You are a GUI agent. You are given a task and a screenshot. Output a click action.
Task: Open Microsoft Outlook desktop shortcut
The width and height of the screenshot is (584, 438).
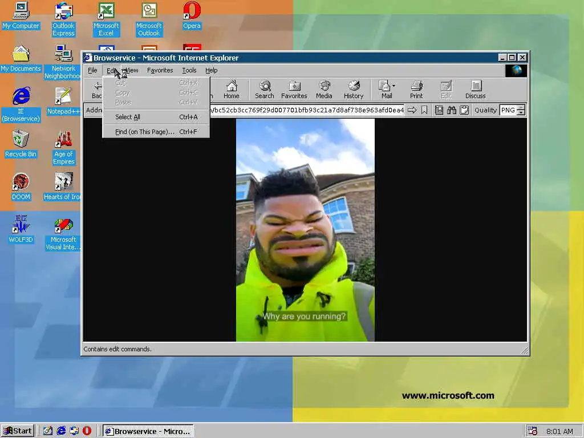click(x=149, y=19)
